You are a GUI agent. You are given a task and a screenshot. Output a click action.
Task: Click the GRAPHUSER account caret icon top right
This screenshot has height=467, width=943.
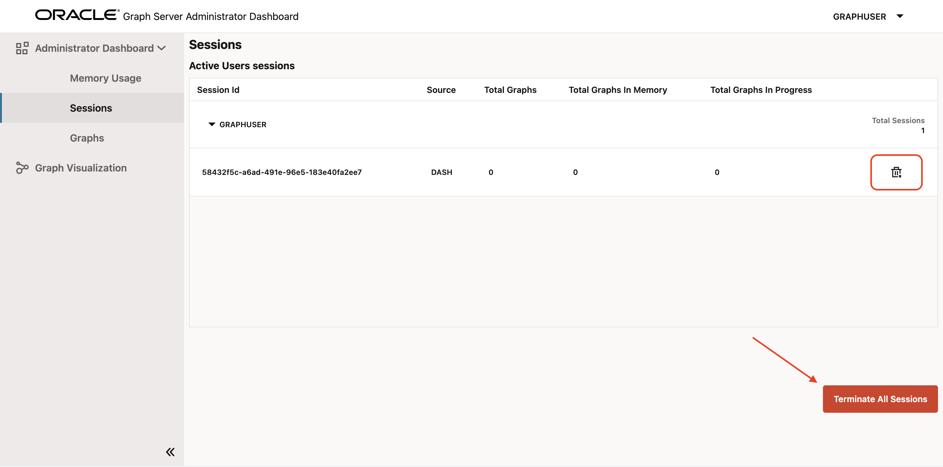(900, 17)
